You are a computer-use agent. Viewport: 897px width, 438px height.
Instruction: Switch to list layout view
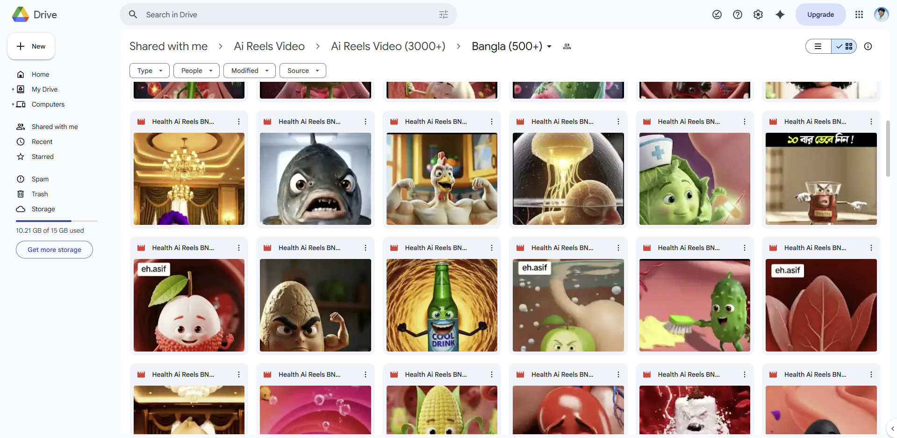pyautogui.click(x=818, y=46)
